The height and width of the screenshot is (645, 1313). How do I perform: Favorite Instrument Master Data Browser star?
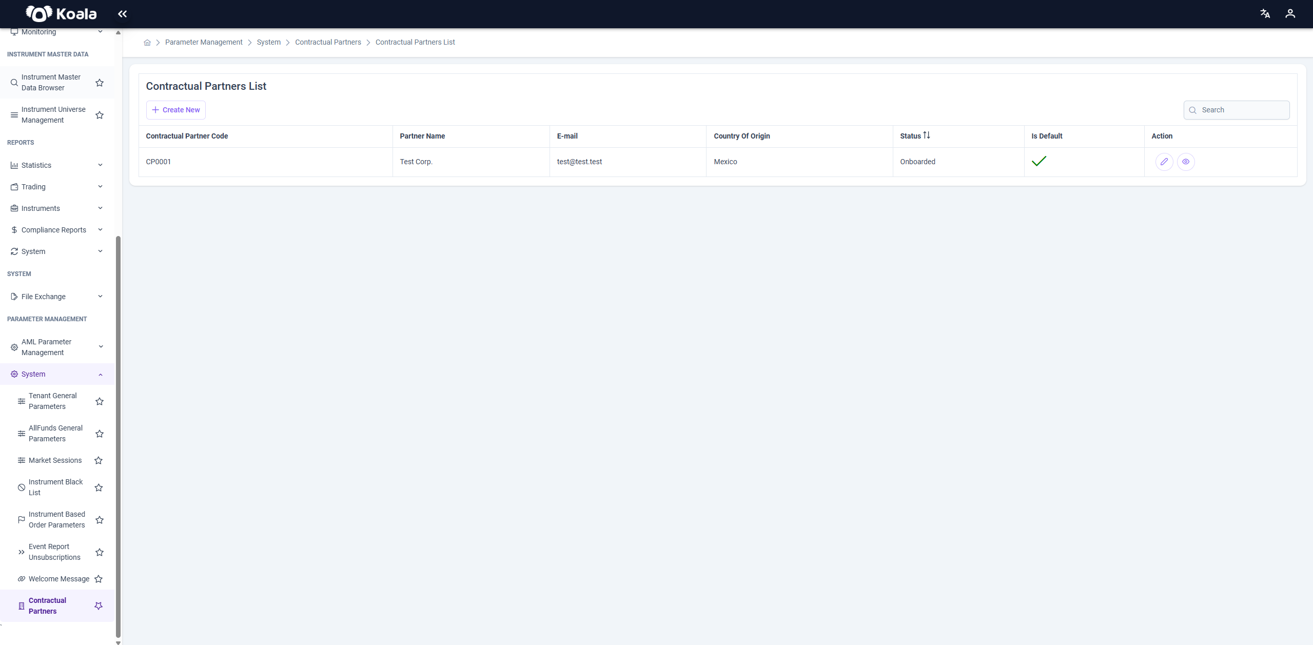(x=100, y=83)
